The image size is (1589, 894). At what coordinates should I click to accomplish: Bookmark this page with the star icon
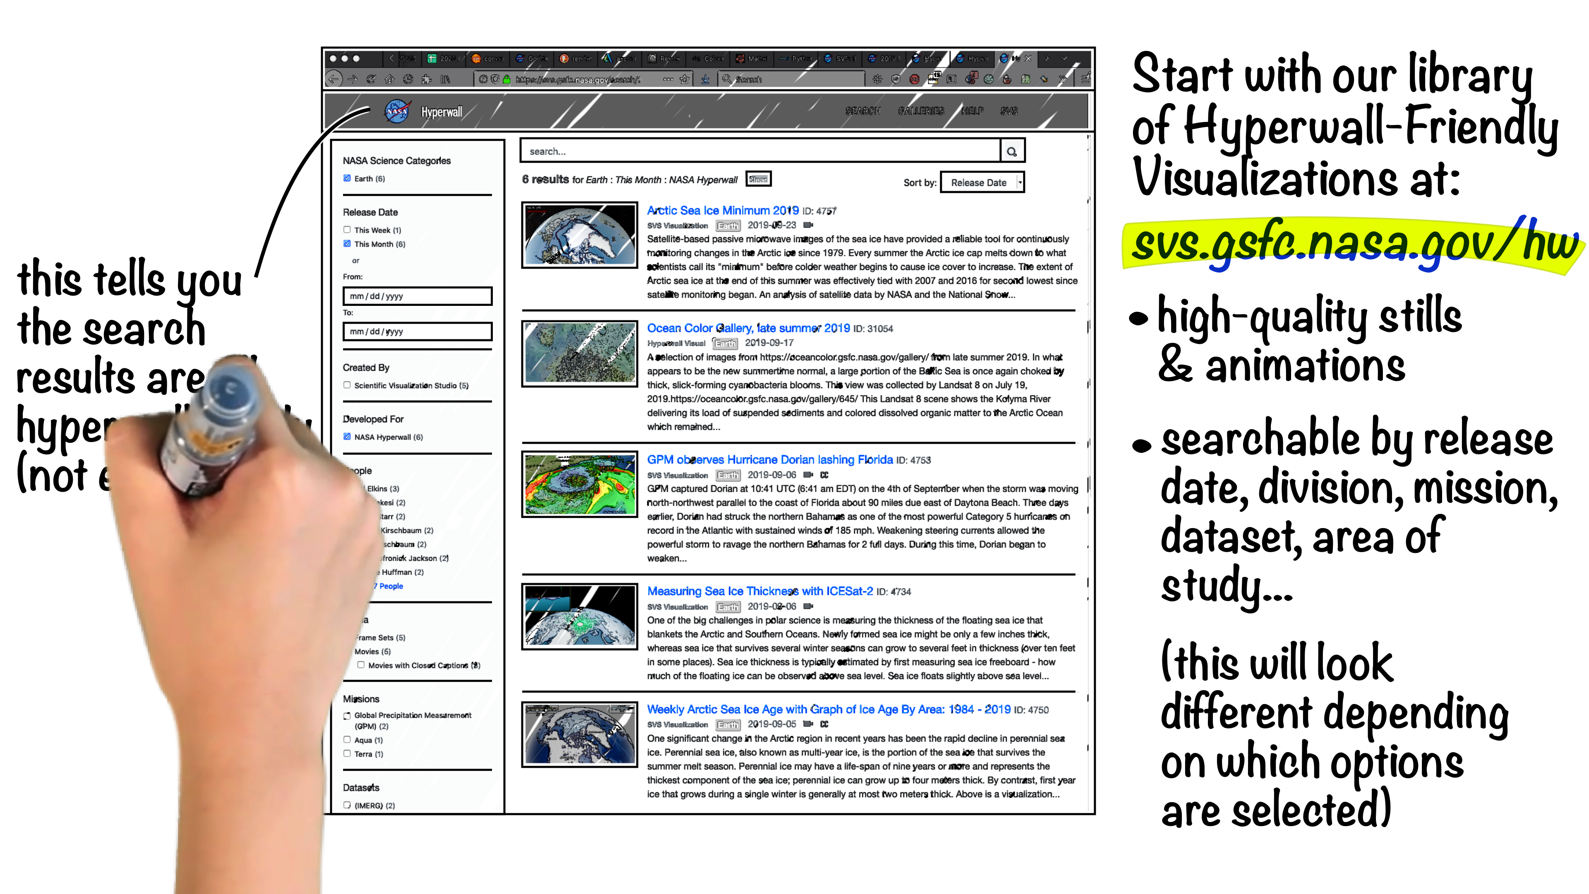(684, 79)
